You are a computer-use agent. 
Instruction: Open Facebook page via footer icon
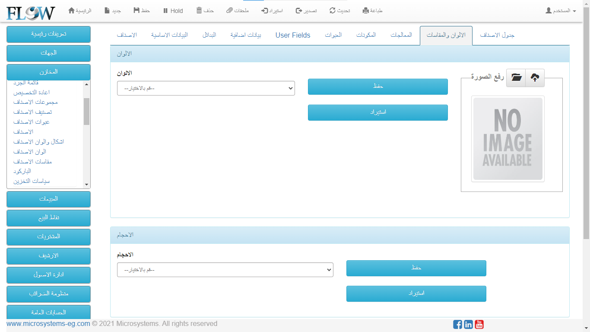coord(457,324)
